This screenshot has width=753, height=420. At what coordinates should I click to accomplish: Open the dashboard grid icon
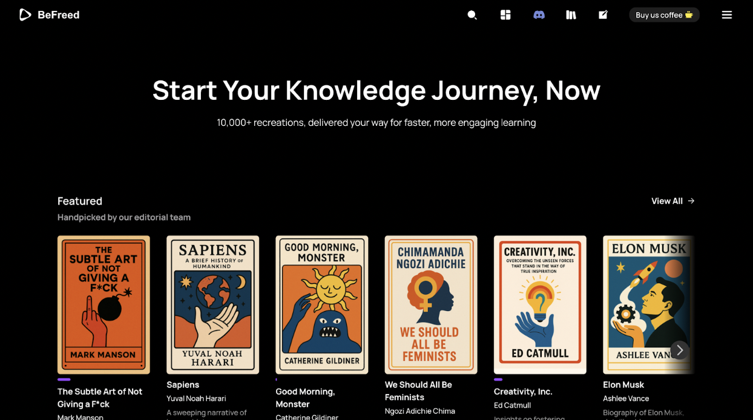tap(505, 15)
